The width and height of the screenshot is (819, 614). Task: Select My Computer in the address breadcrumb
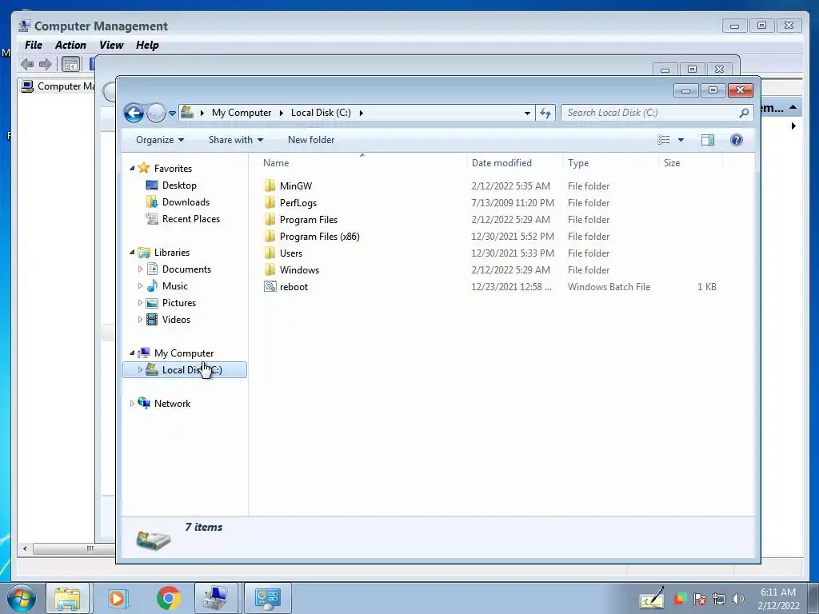click(x=242, y=113)
